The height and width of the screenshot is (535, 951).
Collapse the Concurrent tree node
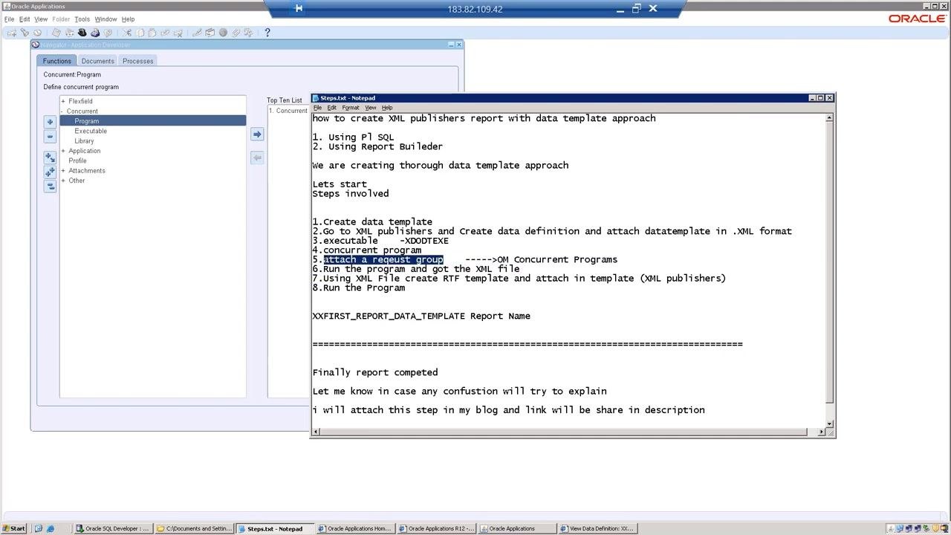point(63,111)
